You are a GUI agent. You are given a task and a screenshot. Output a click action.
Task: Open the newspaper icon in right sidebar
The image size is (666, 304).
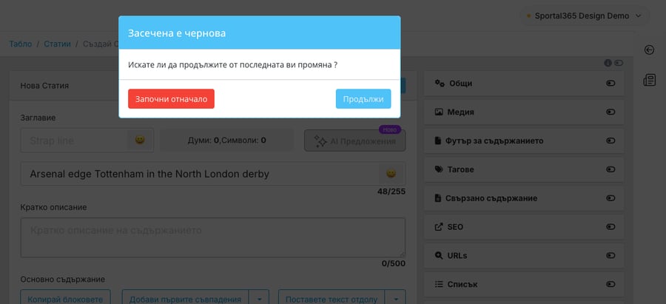[x=650, y=80]
